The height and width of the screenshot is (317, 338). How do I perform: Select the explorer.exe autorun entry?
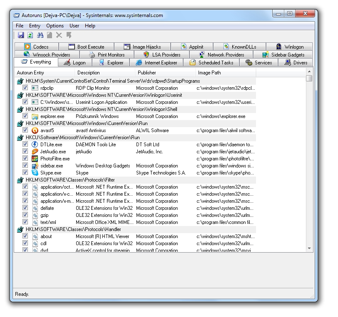click(x=52, y=116)
